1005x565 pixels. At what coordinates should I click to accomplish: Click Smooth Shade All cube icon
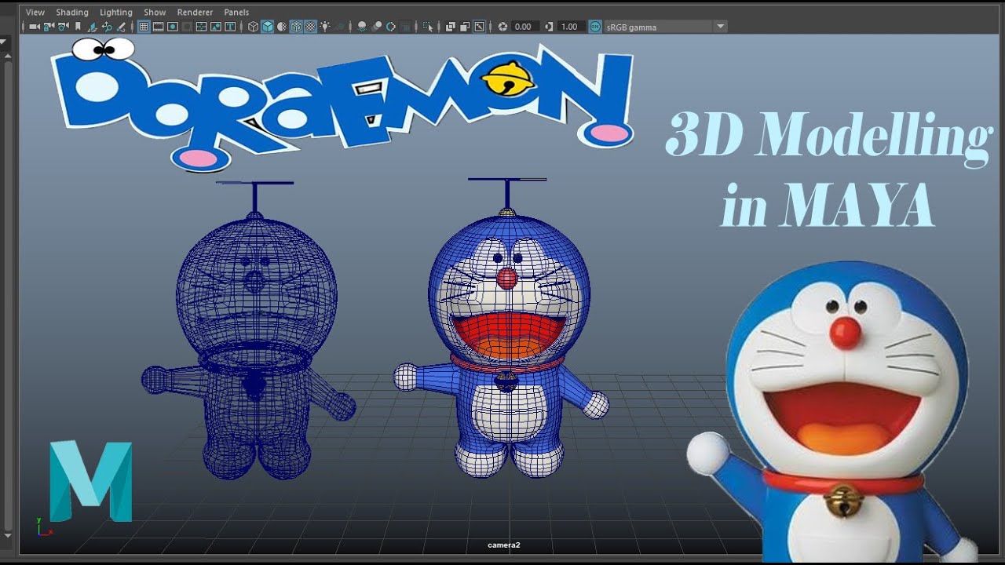[267, 27]
